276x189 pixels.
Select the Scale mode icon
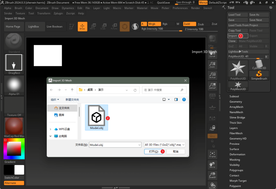tap(103, 26)
